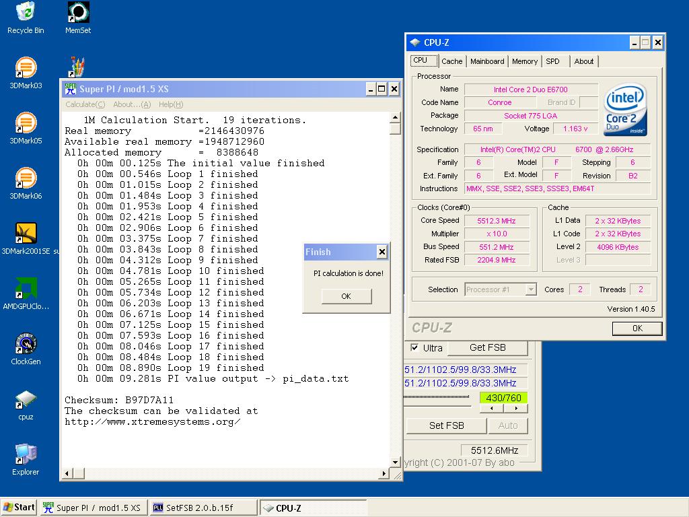Click the Bus Speed value 551.2 MHz
Screen dimensions: 689x517
pos(497,247)
